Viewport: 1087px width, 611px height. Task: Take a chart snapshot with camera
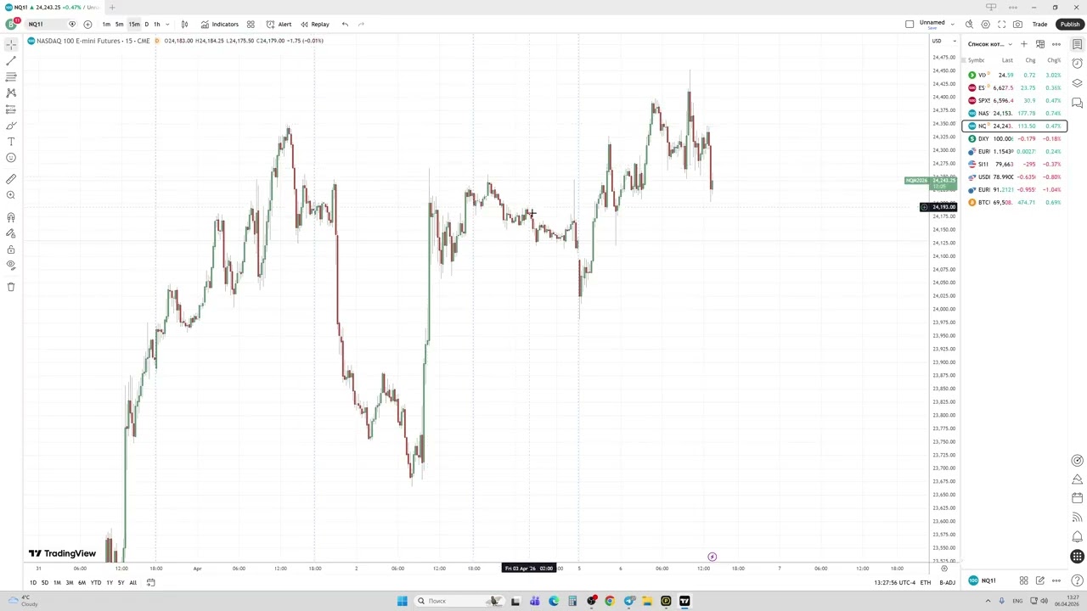[x=1017, y=25]
